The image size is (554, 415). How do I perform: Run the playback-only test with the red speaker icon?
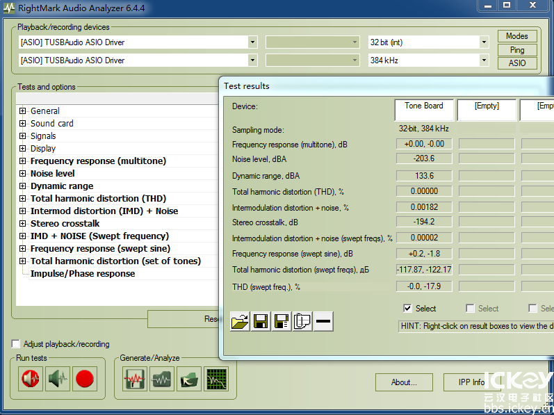(x=31, y=379)
